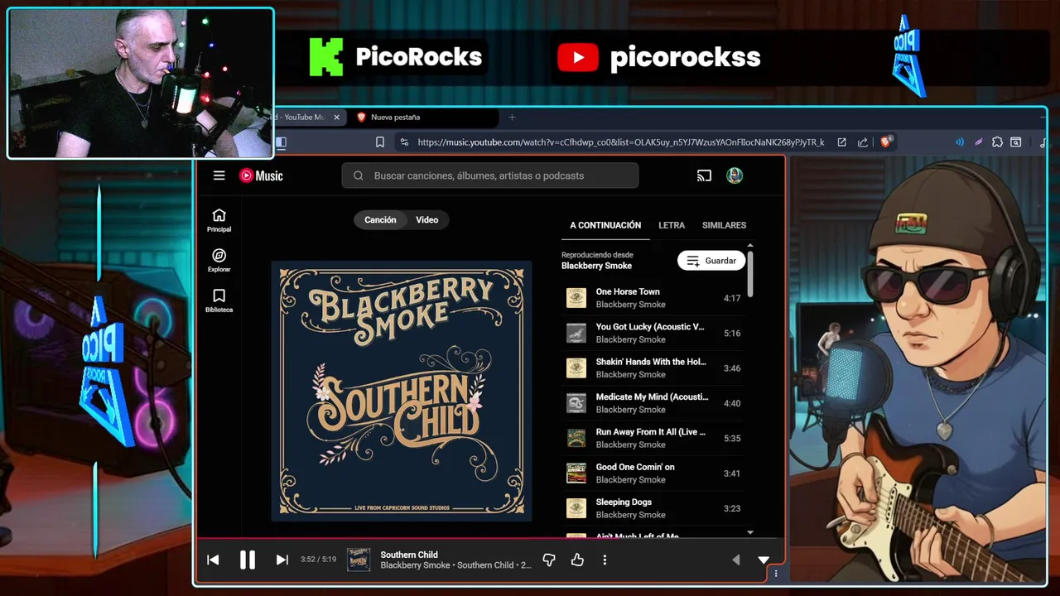The image size is (1060, 596).
Task: Open the LETRA tab
Action: 672,225
